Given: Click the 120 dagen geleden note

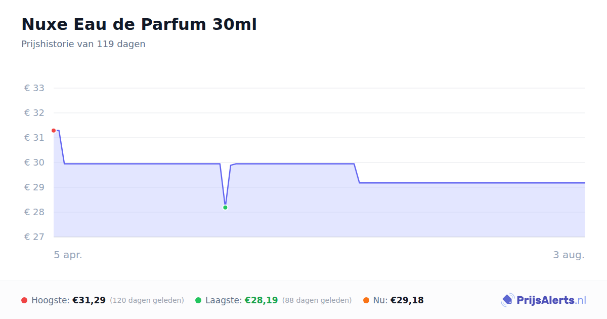Looking at the screenshot, I should [x=147, y=300].
